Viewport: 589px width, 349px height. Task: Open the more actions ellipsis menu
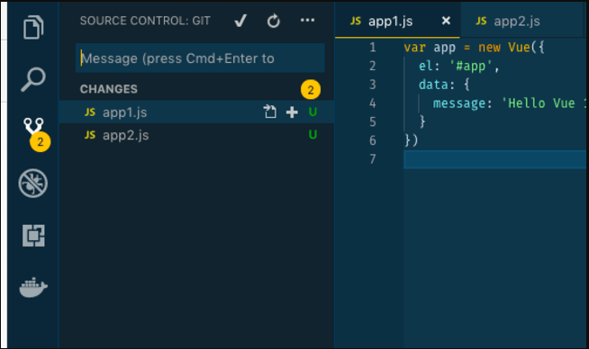click(x=307, y=21)
